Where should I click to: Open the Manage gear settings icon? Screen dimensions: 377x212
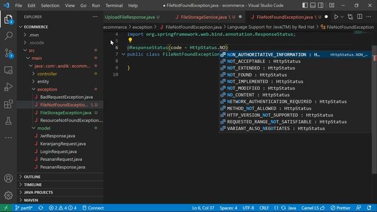tap(8, 195)
